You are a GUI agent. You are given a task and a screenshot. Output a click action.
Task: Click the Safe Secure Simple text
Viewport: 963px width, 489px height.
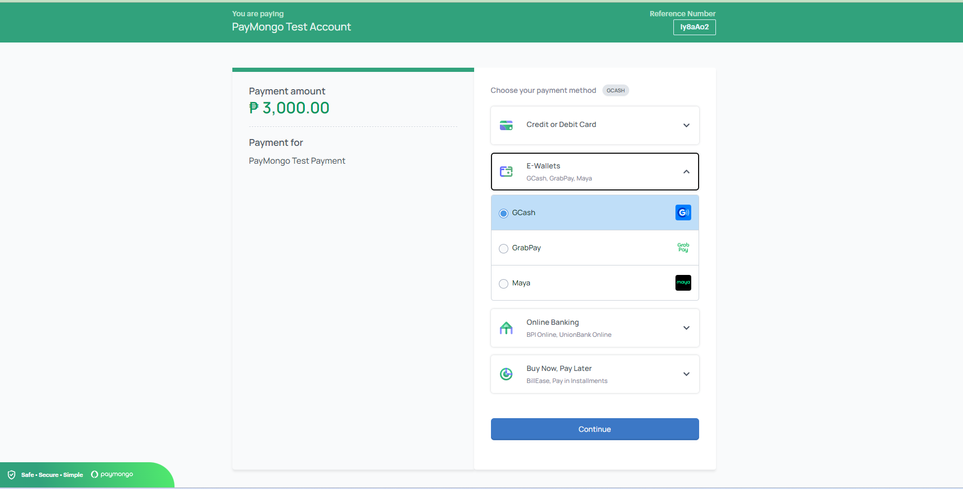[52, 475]
